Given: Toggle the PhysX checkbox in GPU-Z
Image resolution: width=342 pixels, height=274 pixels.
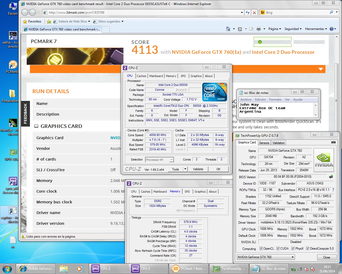Looking at the screenshot, I should click(x=293, y=249).
